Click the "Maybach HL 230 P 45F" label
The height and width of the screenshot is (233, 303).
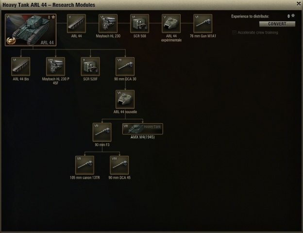pos(56,81)
